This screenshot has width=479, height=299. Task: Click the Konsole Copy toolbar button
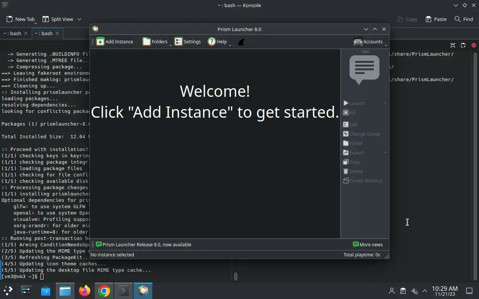point(407,19)
